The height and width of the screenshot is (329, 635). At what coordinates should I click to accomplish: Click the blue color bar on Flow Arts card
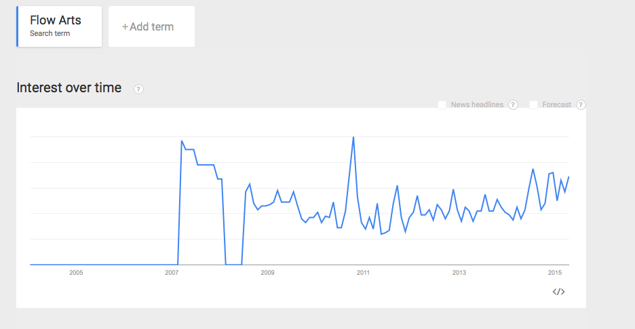(18, 26)
